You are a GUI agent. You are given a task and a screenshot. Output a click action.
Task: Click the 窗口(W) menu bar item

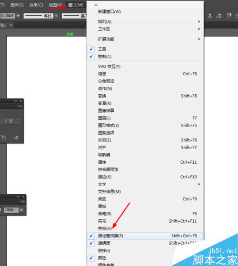click(76, 5)
